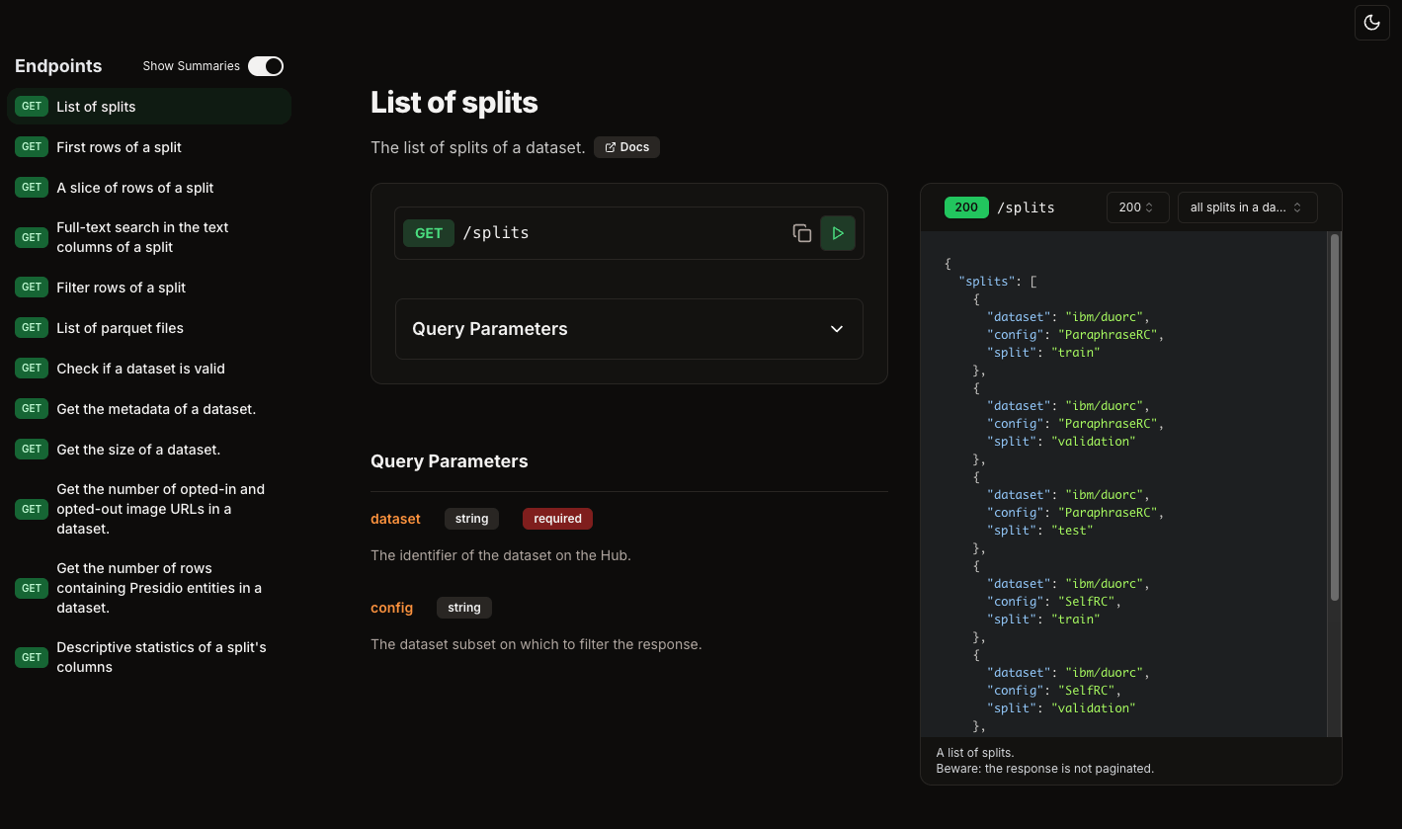1402x829 pixels.
Task: Click the GET badge beside 'Filter rows of a split'
Action: tap(31, 287)
